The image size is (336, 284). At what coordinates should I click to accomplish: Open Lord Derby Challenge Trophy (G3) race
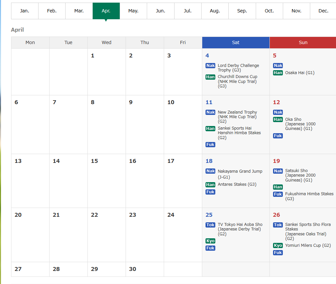pos(238,68)
